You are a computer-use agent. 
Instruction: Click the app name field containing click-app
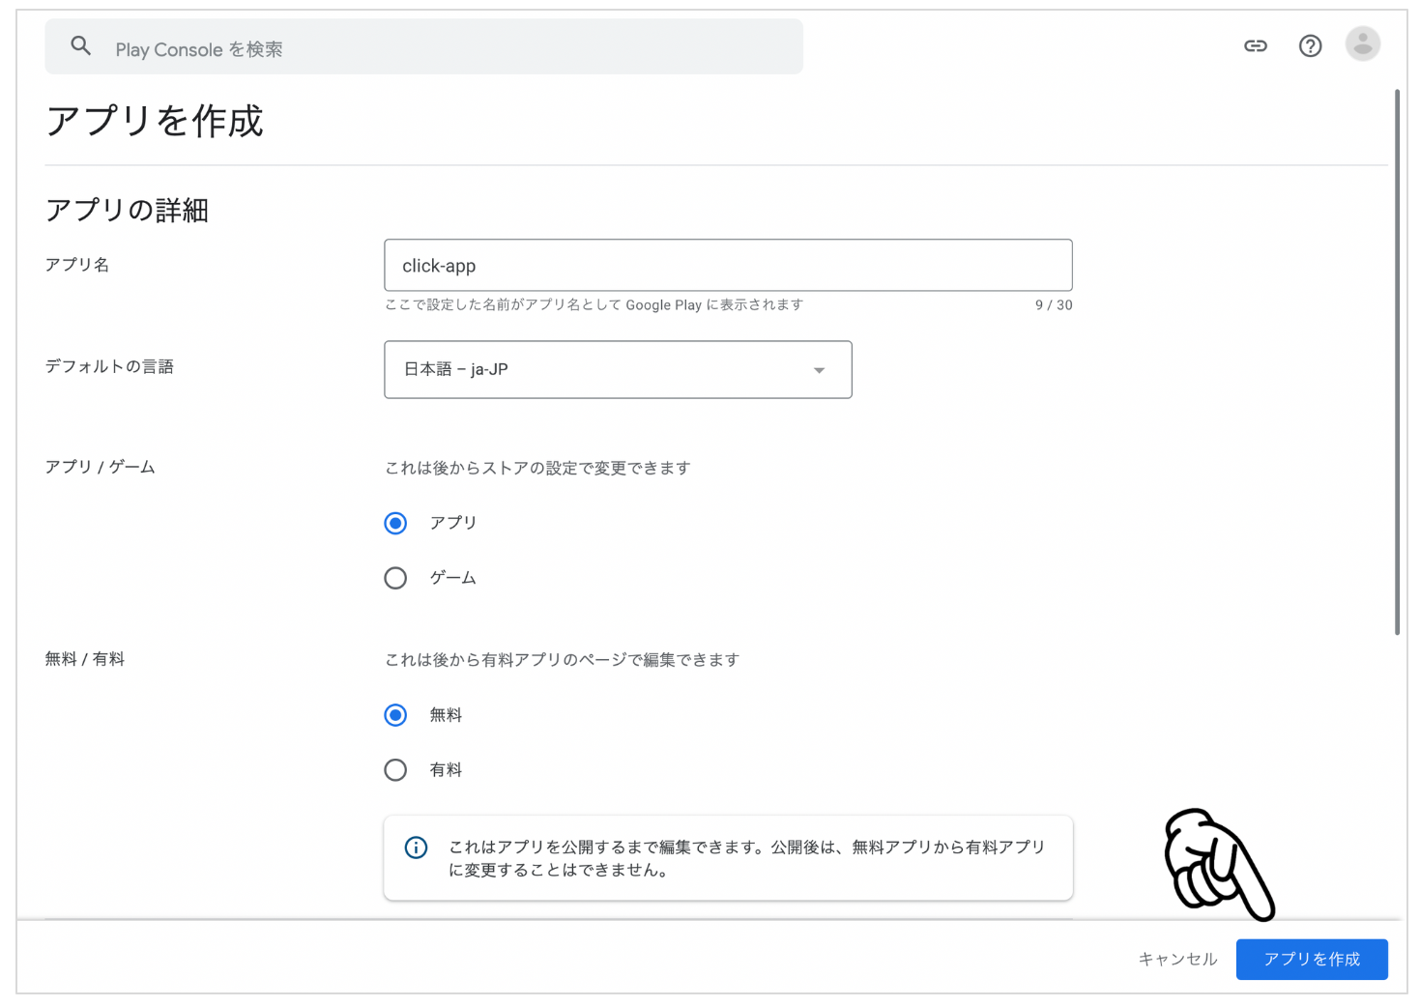click(728, 265)
